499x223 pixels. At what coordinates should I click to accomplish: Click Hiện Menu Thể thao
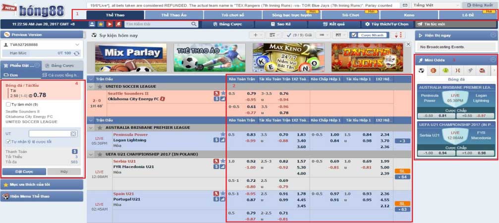(42, 196)
